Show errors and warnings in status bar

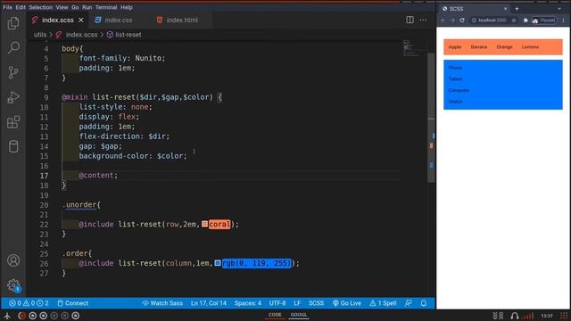pyautogui.click(x=29, y=303)
